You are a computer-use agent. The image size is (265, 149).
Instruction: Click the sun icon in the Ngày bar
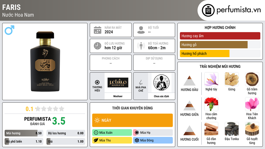97,120
